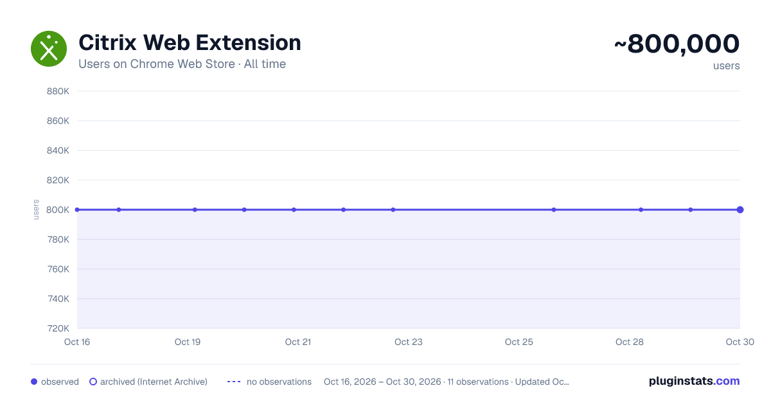Click the date range and observations footer text
This screenshot has height=404, width=771.
(447, 382)
